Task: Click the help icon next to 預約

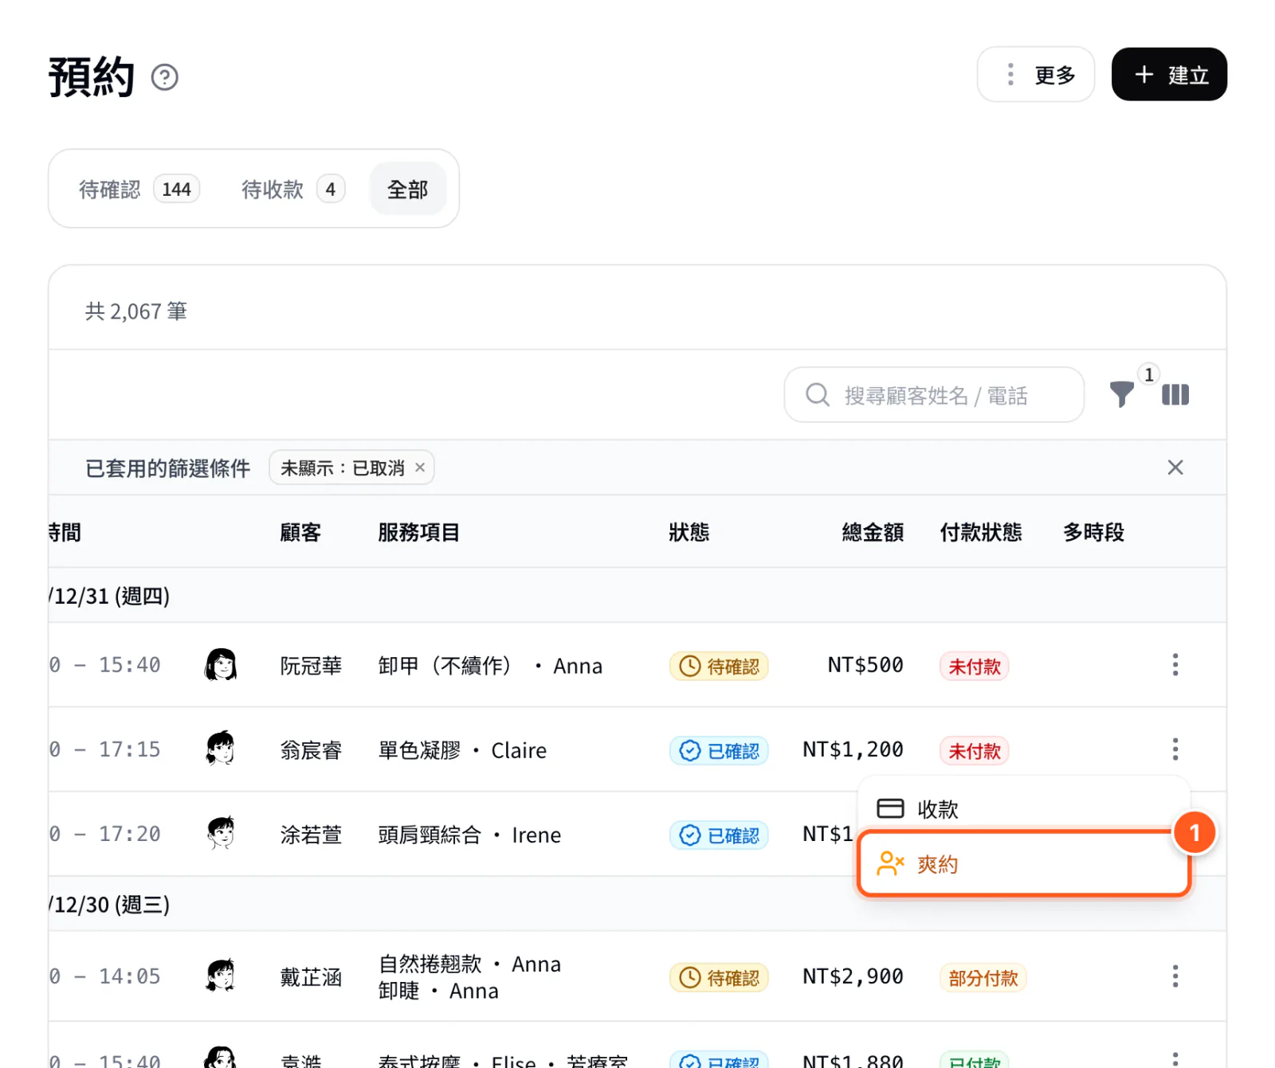Action: pyautogui.click(x=165, y=77)
